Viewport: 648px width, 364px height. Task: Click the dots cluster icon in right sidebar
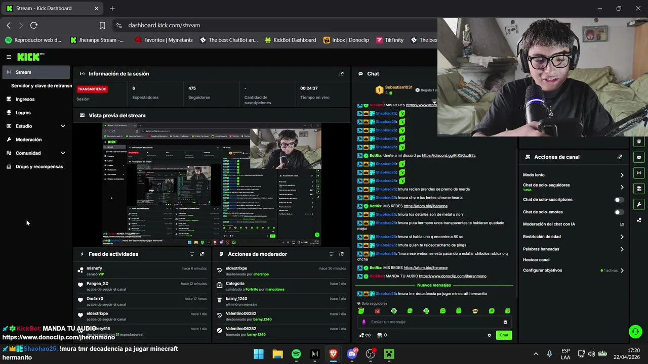tap(639, 220)
